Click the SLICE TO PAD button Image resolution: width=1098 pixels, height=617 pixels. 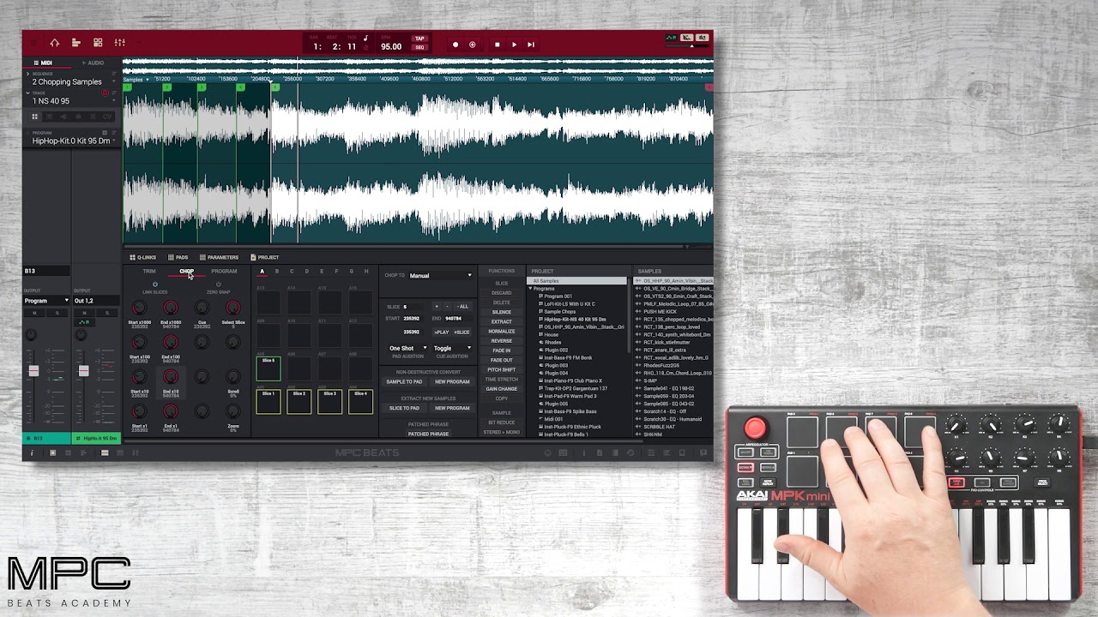click(404, 409)
